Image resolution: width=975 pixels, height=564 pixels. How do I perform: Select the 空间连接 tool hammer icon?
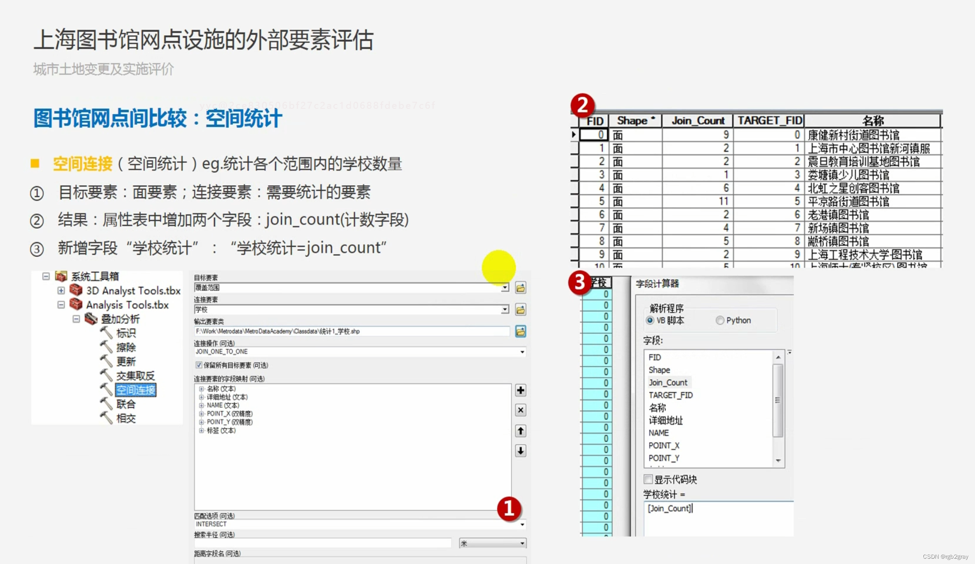[x=106, y=390]
